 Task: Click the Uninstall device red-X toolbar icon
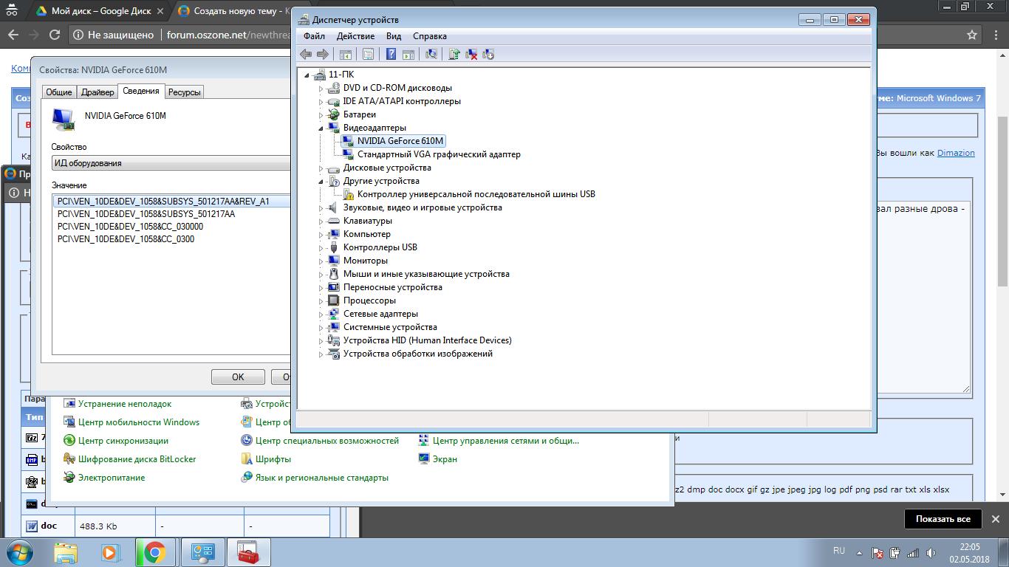pos(471,54)
